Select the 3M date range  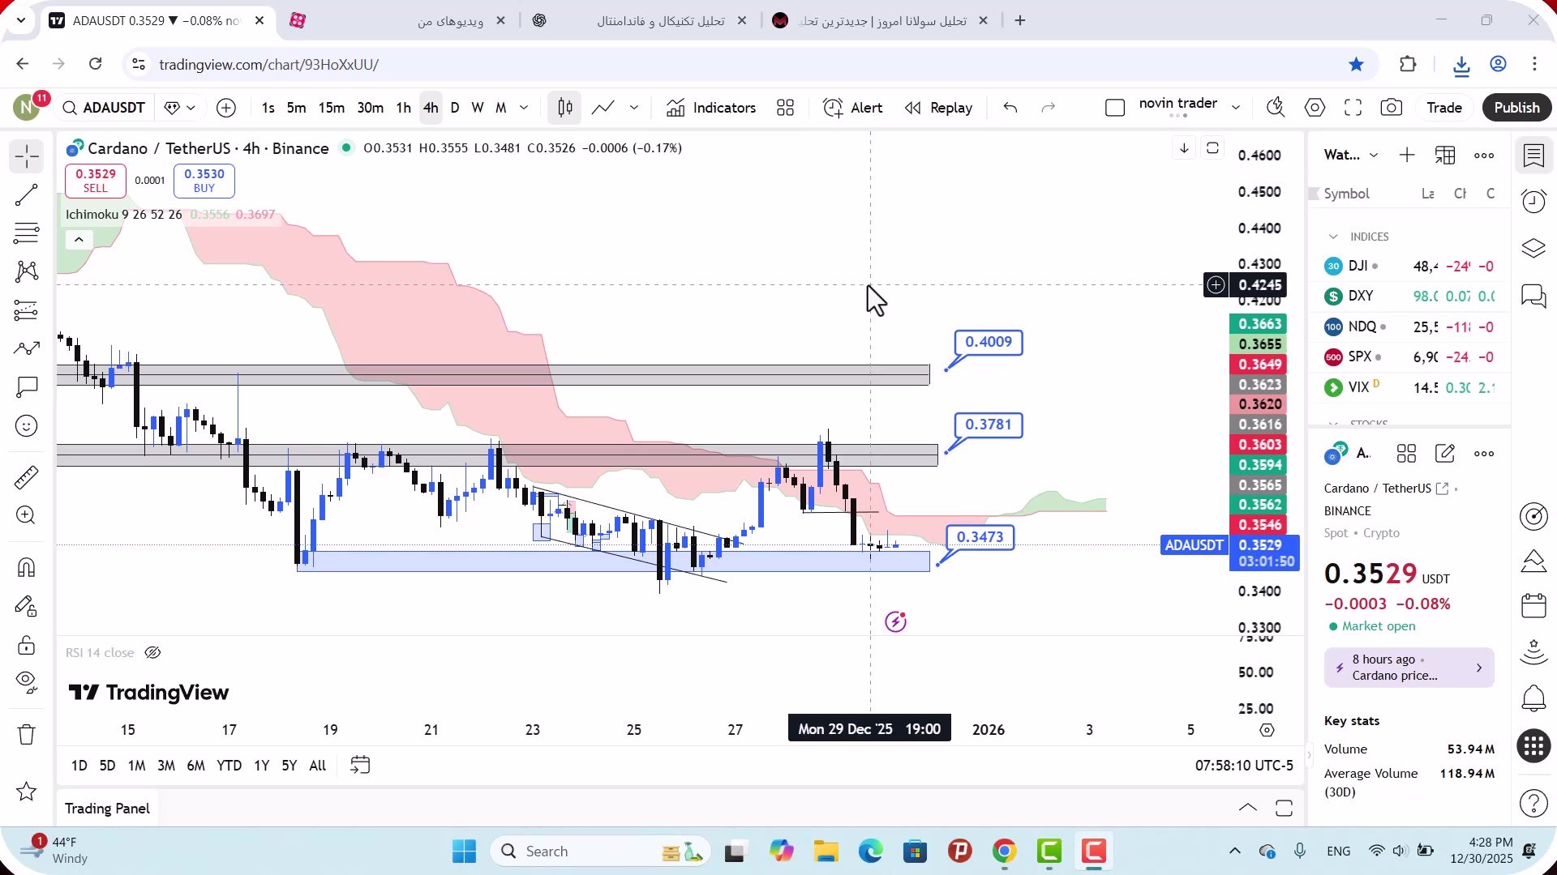click(166, 766)
